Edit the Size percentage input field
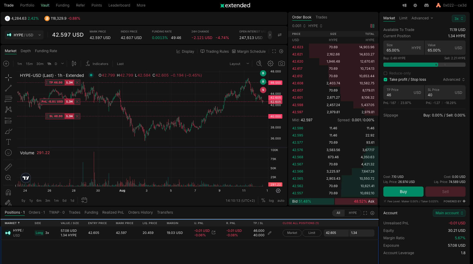 [404, 48]
